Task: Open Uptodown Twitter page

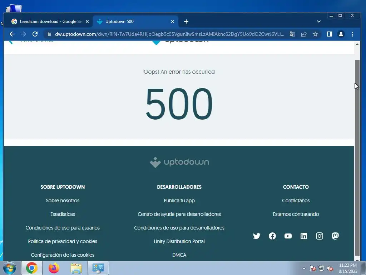Action: pyautogui.click(x=257, y=236)
